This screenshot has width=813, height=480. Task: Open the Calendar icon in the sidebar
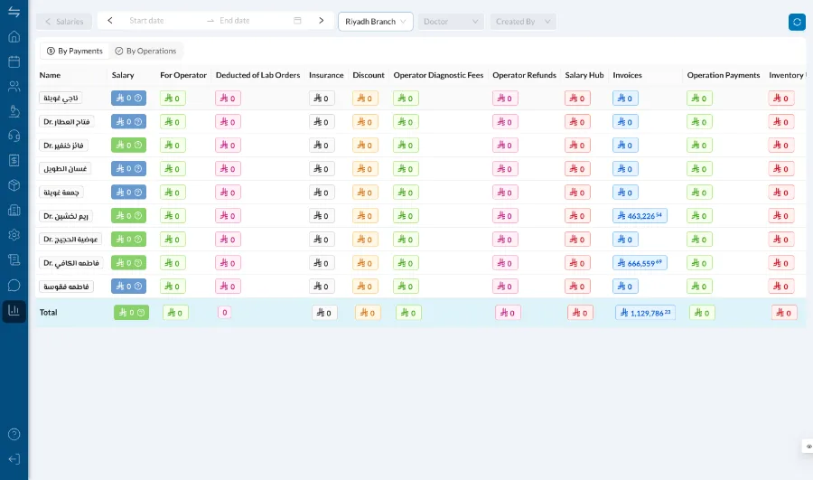(x=14, y=61)
